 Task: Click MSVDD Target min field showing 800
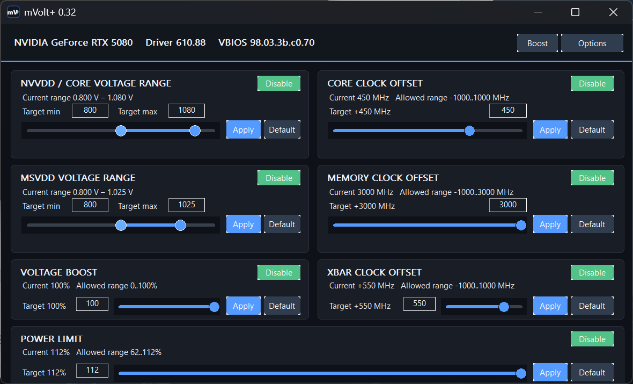90,205
